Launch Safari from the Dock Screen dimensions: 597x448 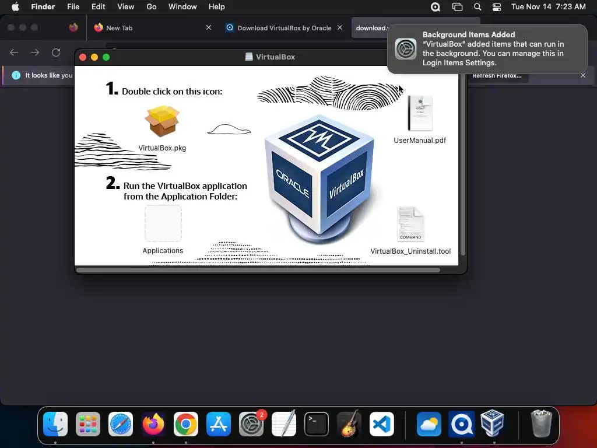coord(121,424)
